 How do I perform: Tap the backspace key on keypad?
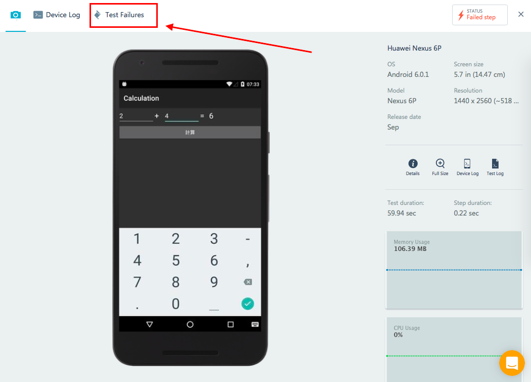tap(248, 282)
